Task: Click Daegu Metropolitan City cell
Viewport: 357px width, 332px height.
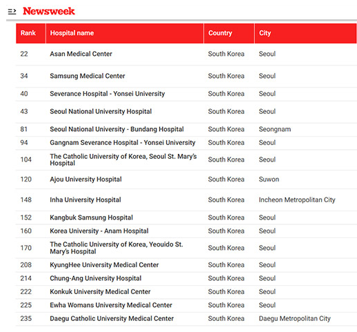Action: tap(295, 319)
